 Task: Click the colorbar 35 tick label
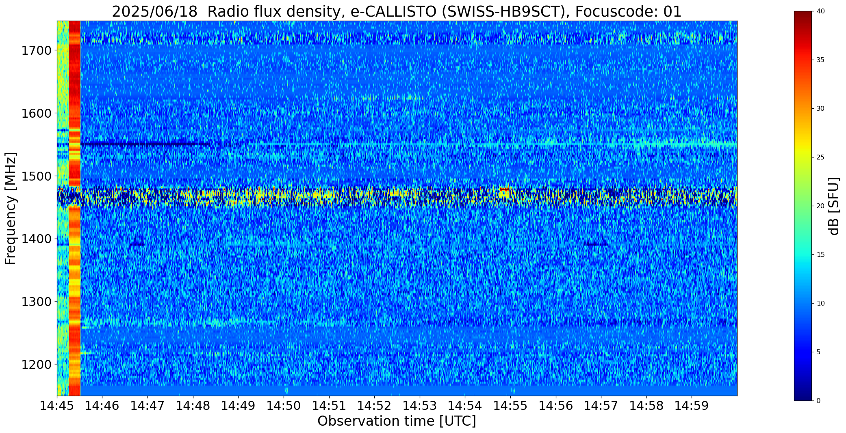pos(820,60)
